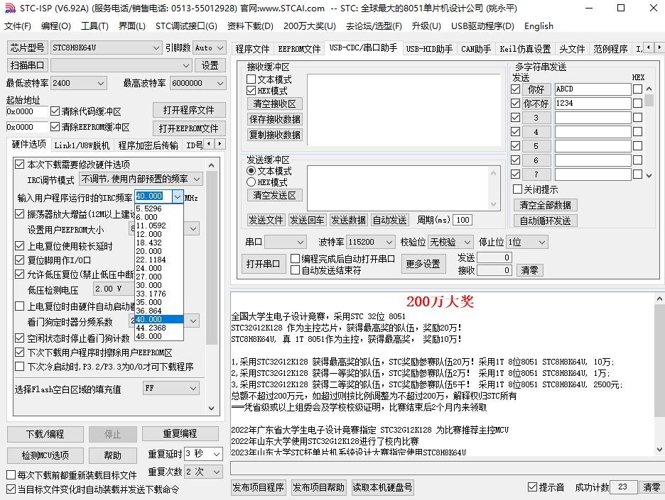The width and height of the screenshot is (665, 500).
Task: Click down arrow of message panel scrollbar
Action: 659,450
